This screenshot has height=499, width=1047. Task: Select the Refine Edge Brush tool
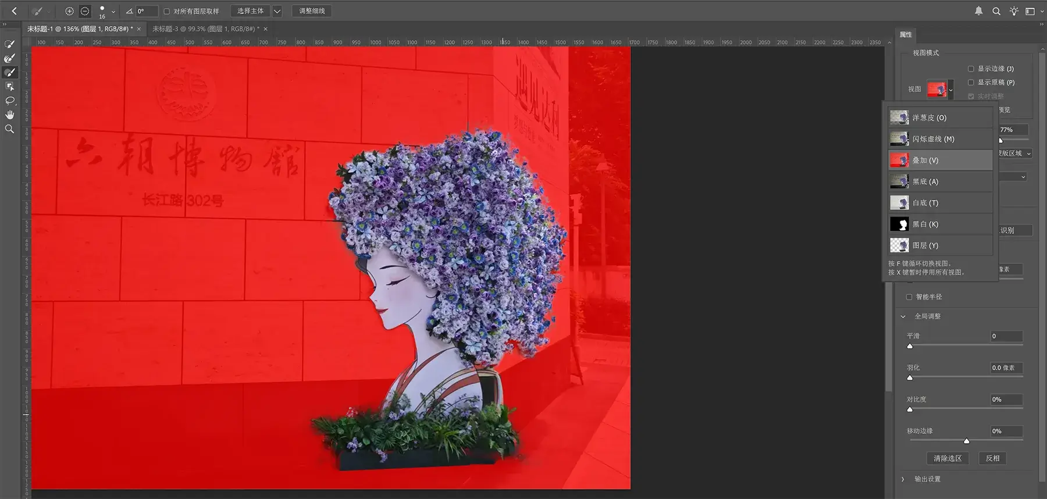point(10,58)
